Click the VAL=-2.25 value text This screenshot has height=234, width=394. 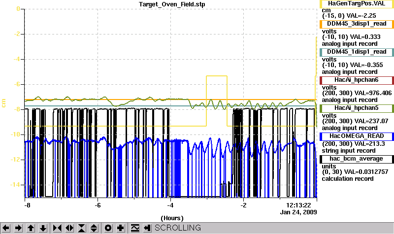pos(361,16)
